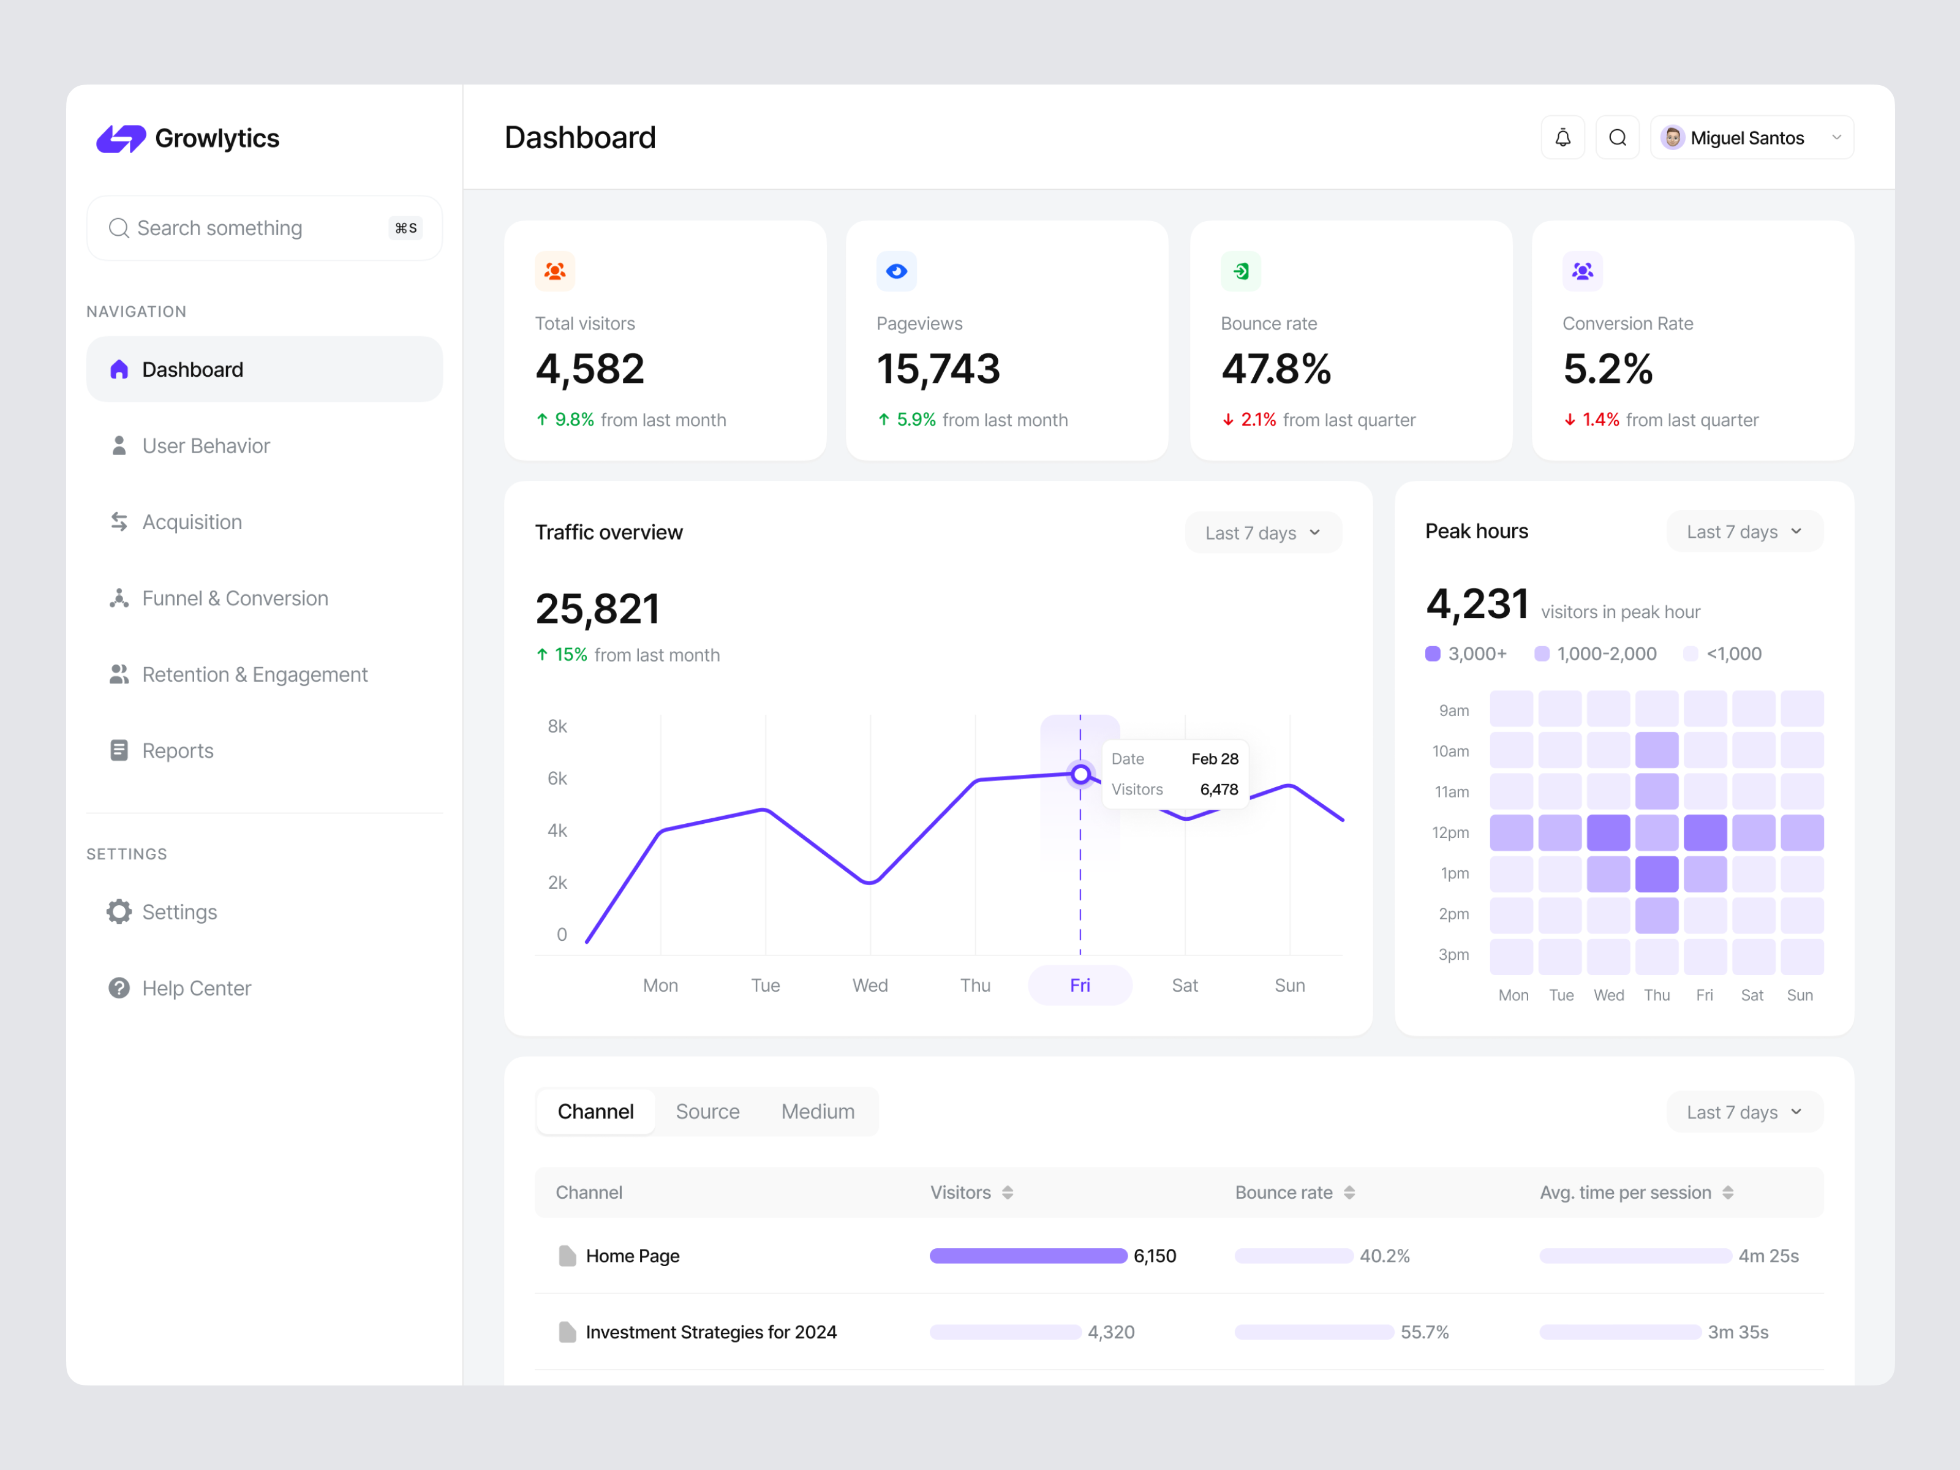Switch to the Source tab
The image size is (1960, 1470).
tap(707, 1111)
